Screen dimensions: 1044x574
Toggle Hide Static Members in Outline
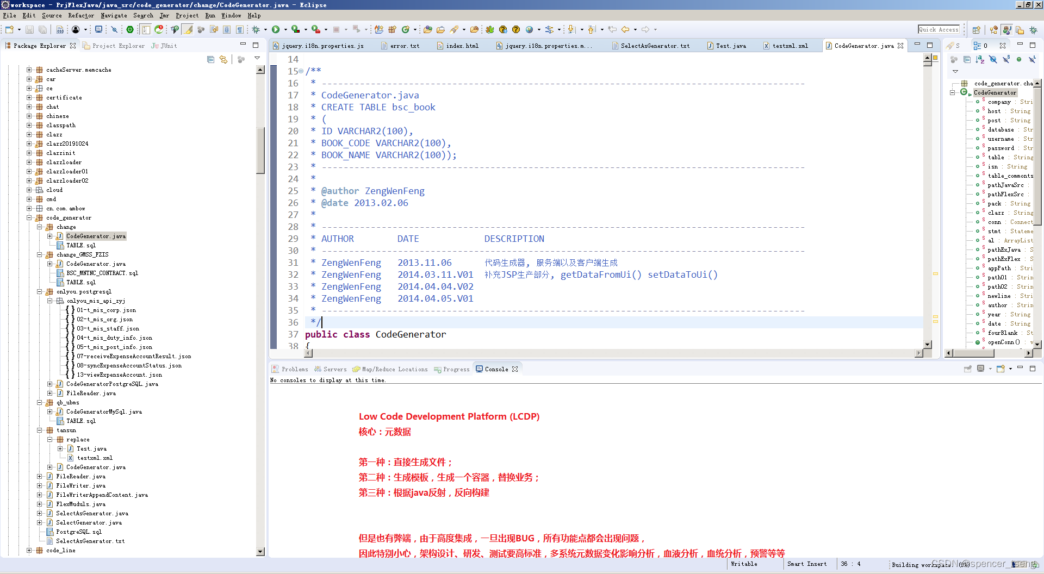(x=1006, y=60)
